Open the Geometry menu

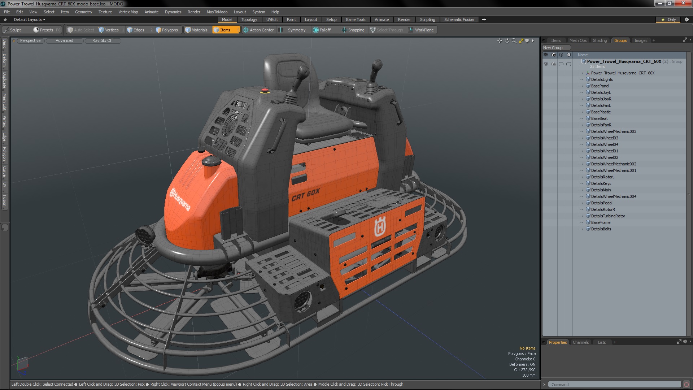coord(83,12)
